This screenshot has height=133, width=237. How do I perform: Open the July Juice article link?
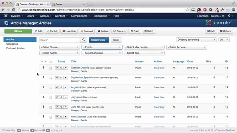click(76, 97)
